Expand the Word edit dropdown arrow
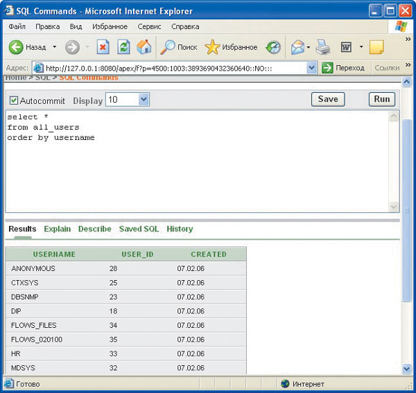The width and height of the screenshot is (416, 393). point(361,47)
